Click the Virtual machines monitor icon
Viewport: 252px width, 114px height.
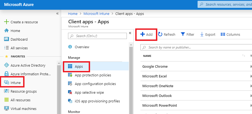click(x=7, y=108)
